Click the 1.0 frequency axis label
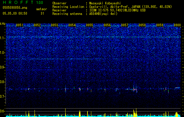Image resolution: width=184 pixels, height=117 pixels. click(3, 53)
